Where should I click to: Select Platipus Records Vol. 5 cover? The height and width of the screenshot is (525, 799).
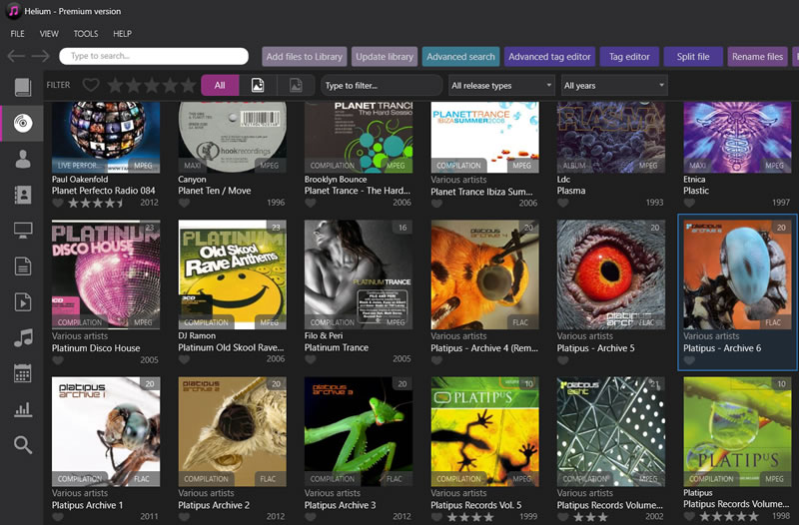(485, 431)
